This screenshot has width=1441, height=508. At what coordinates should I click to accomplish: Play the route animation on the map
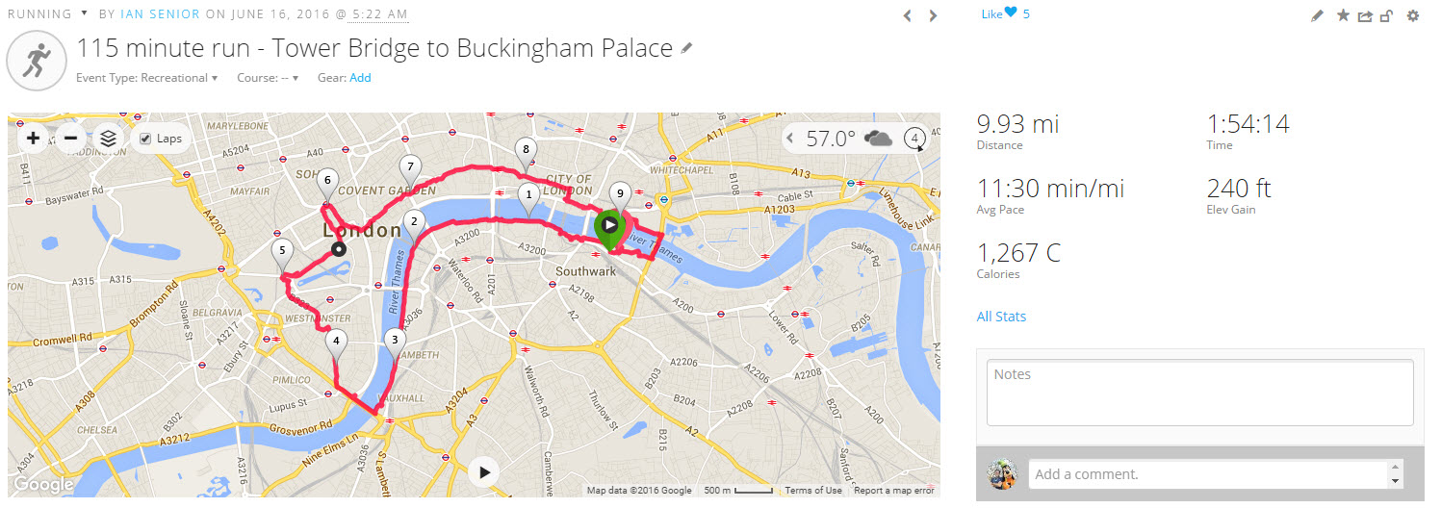(484, 471)
